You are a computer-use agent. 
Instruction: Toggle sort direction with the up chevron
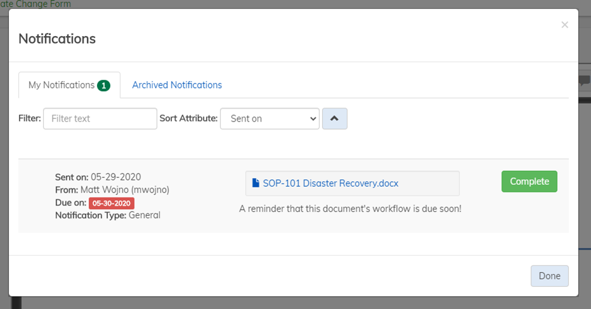[334, 118]
